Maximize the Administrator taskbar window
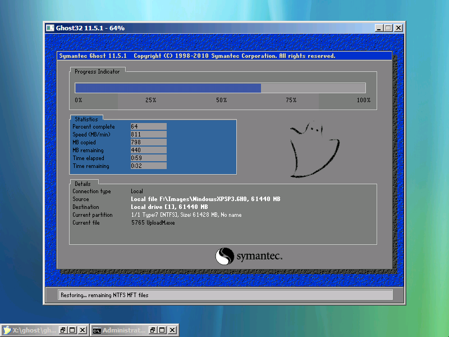The width and height of the screenshot is (449, 337). [x=162, y=330]
